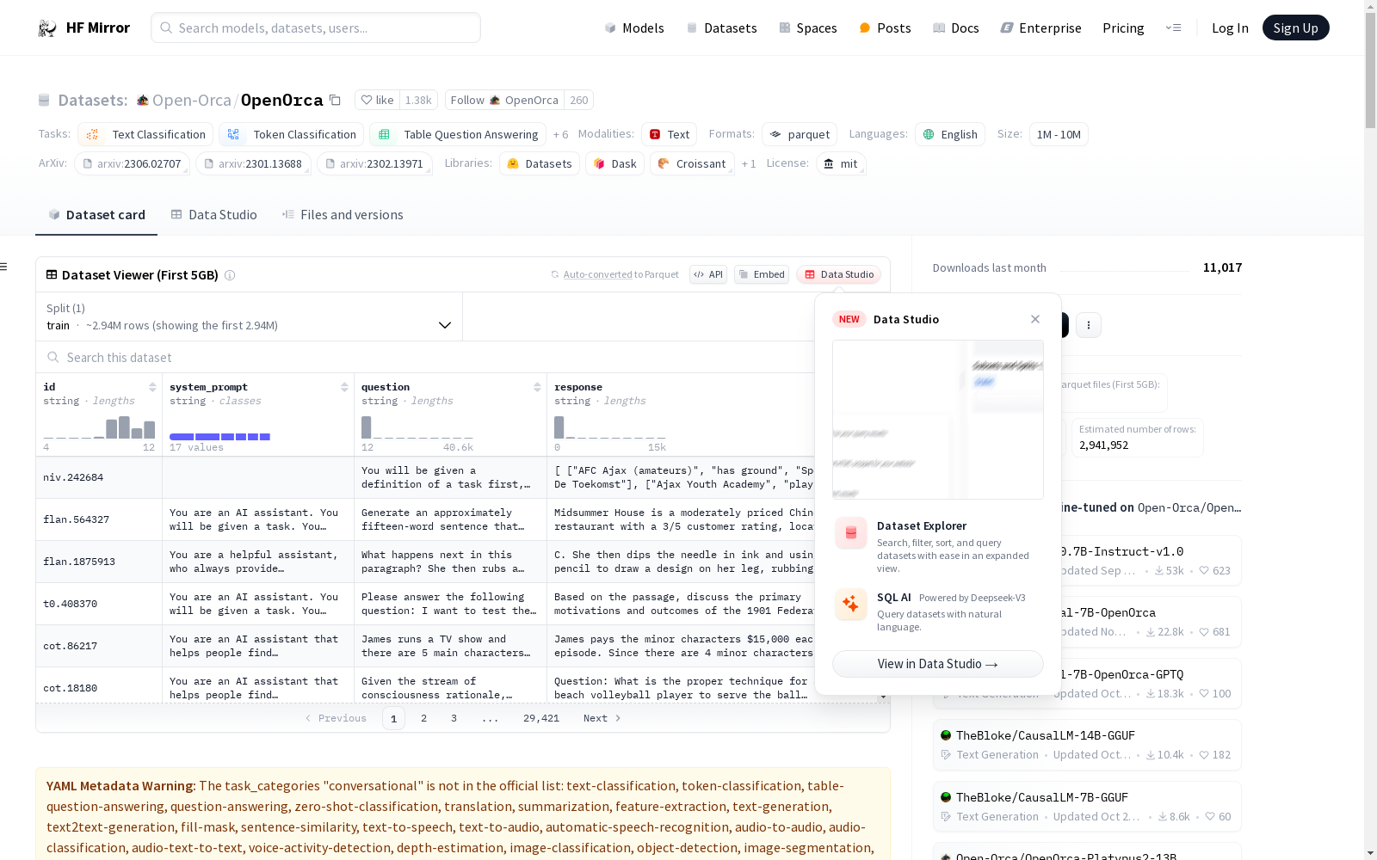Image resolution: width=1377 pixels, height=860 pixels.
Task: Open arxiv:2306.02707 paper tag
Action: [x=132, y=163]
